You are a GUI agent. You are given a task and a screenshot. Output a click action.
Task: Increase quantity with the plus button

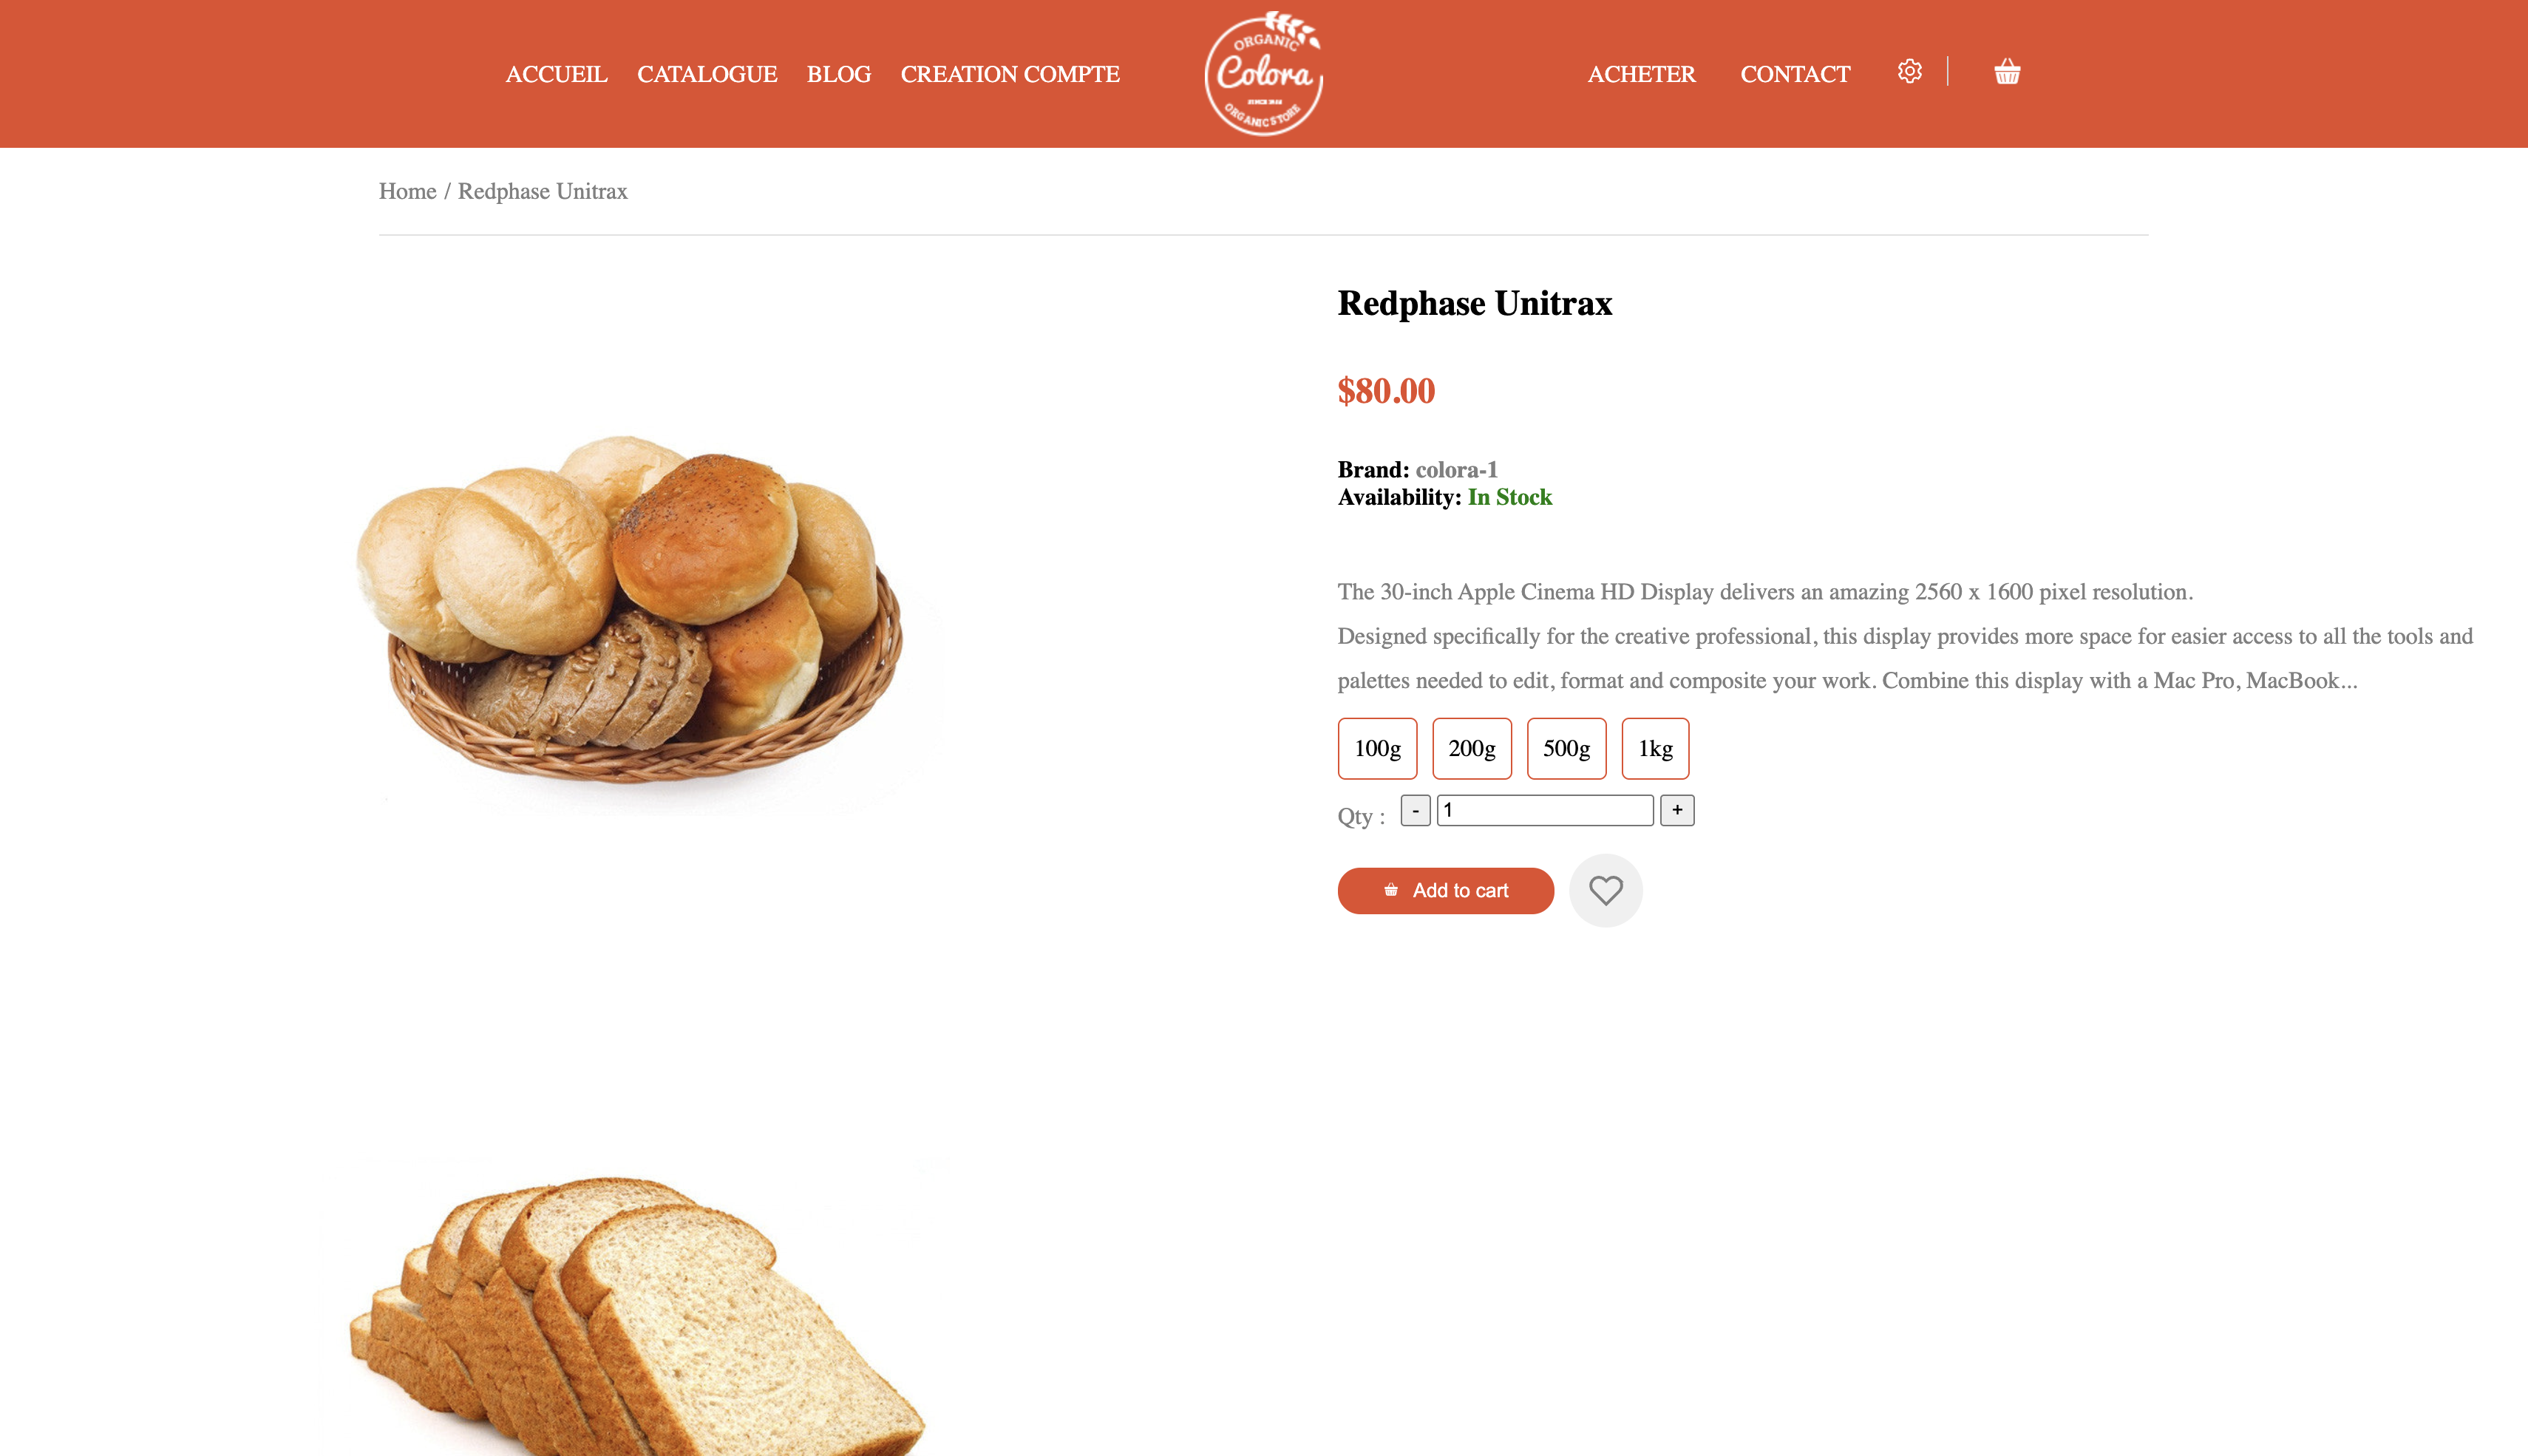click(x=1677, y=810)
